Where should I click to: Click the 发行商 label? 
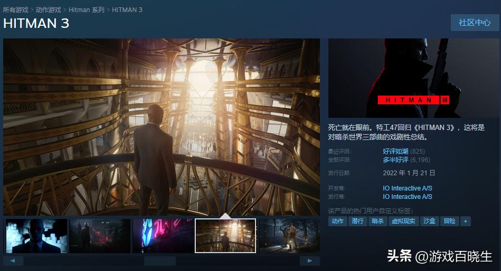pos(337,197)
